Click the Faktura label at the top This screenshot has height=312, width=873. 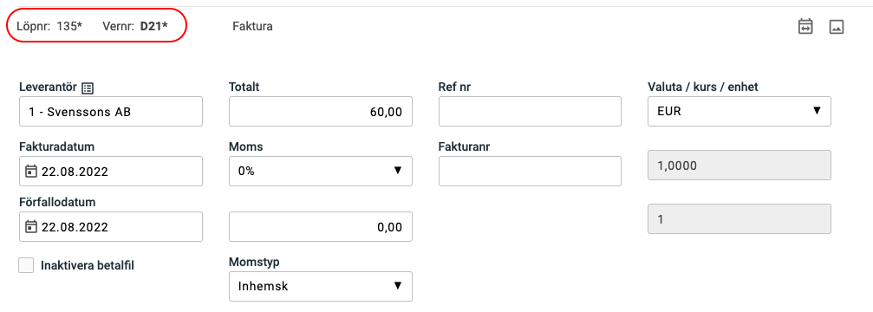point(252,26)
